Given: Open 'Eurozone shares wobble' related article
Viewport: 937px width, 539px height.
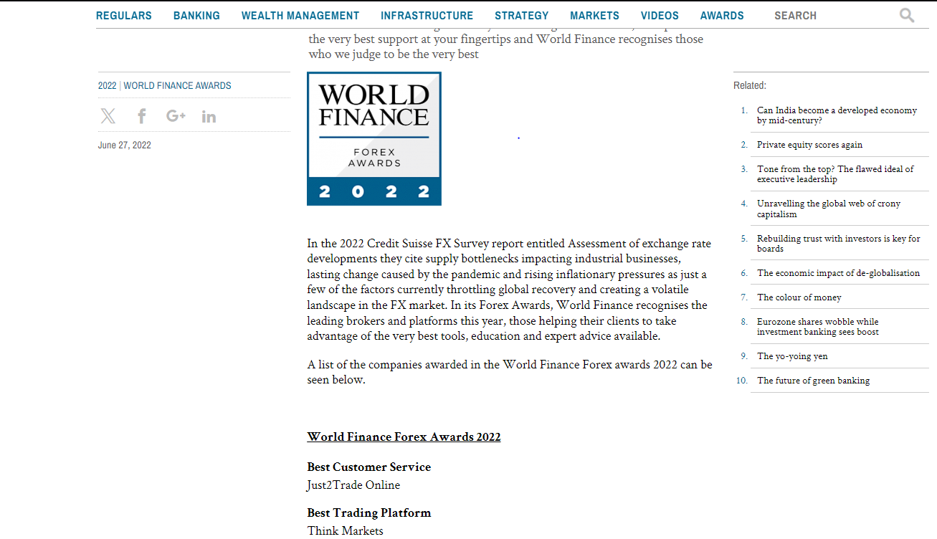Looking at the screenshot, I should point(818,327).
